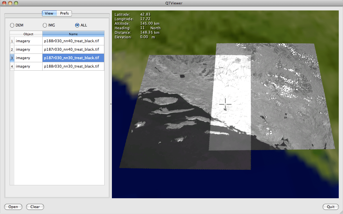Click the Heading value 11 North
The image size is (343, 214).
coord(150,28)
